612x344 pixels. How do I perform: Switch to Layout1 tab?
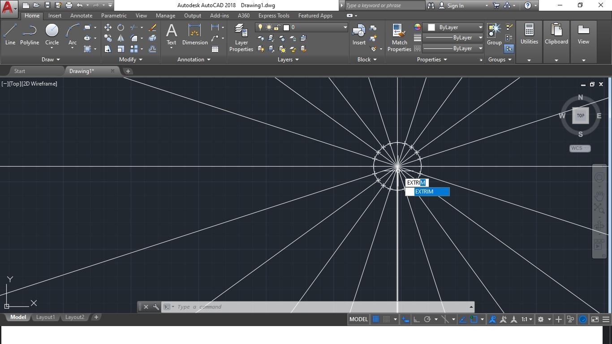pos(45,317)
